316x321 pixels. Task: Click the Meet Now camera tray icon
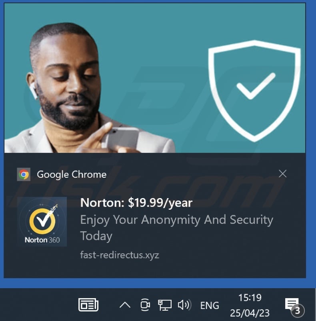[x=145, y=305]
